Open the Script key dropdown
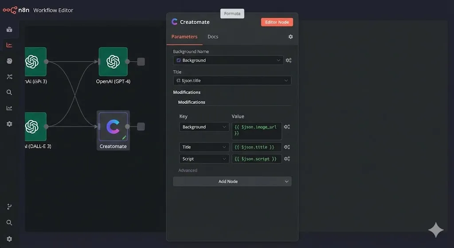 (204, 159)
